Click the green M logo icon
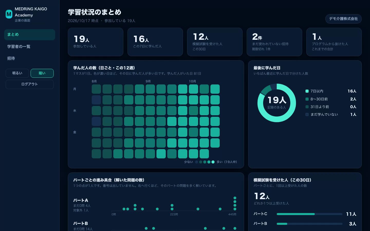370x231 pixels. tap(9, 14)
